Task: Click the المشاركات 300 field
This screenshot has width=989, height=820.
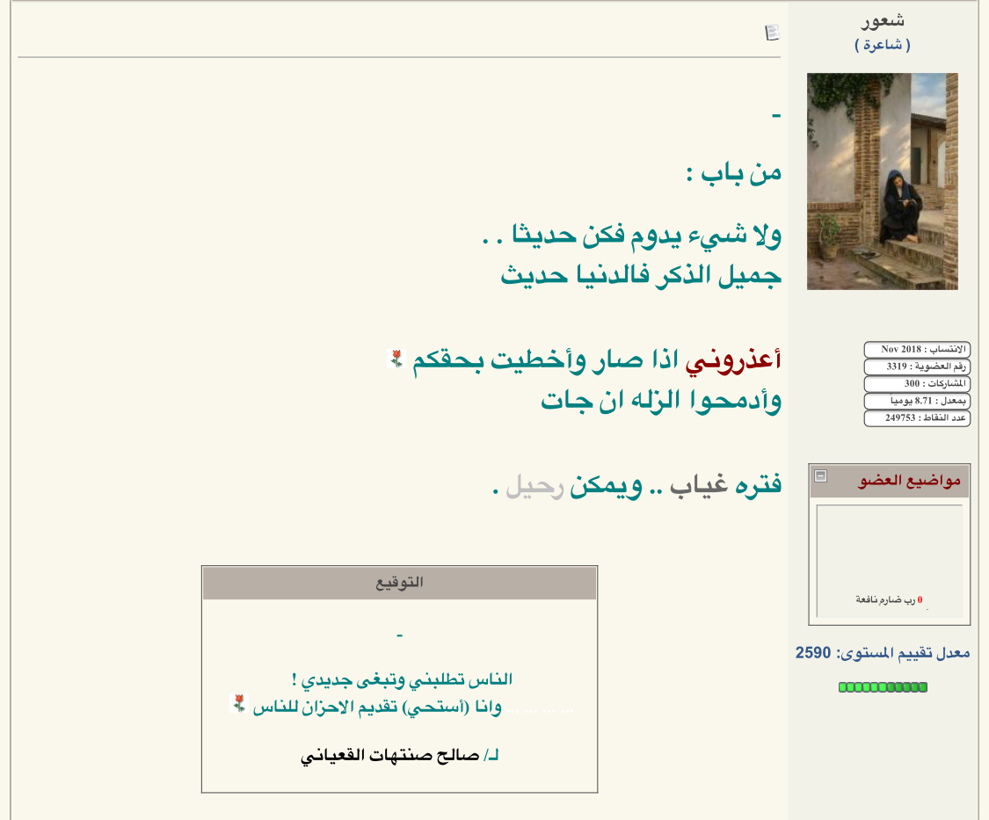Action: coord(917,383)
